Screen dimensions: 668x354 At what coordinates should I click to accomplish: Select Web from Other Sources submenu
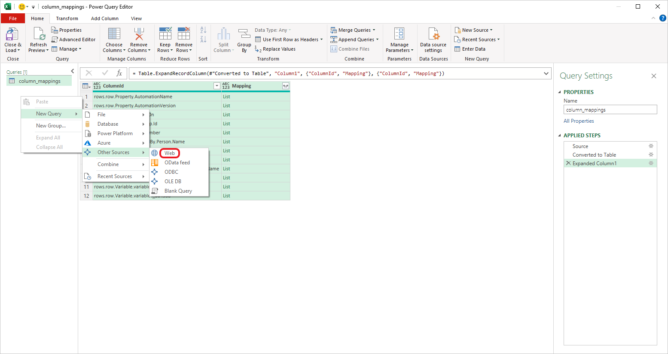(170, 153)
